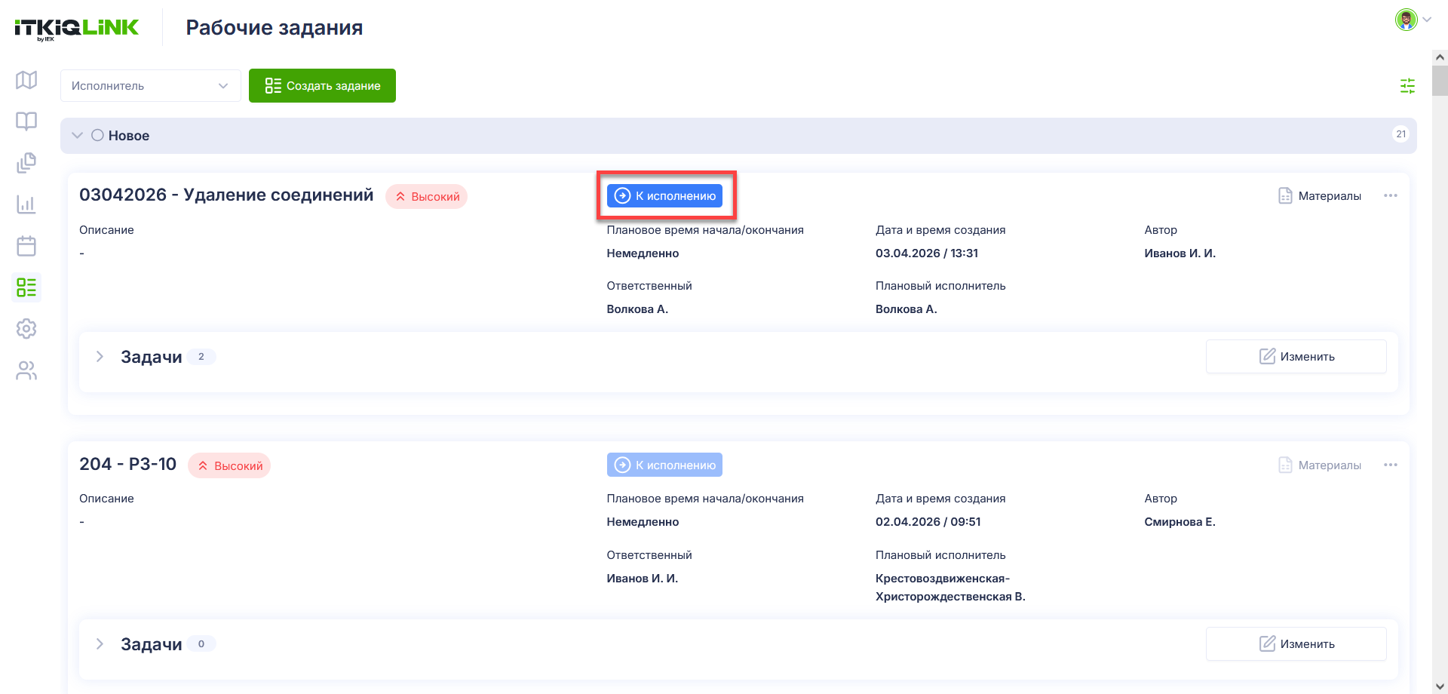1448x694 pixels.
Task: Click К исполнению for Удаление соединений
Action: pyautogui.click(x=664, y=196)
